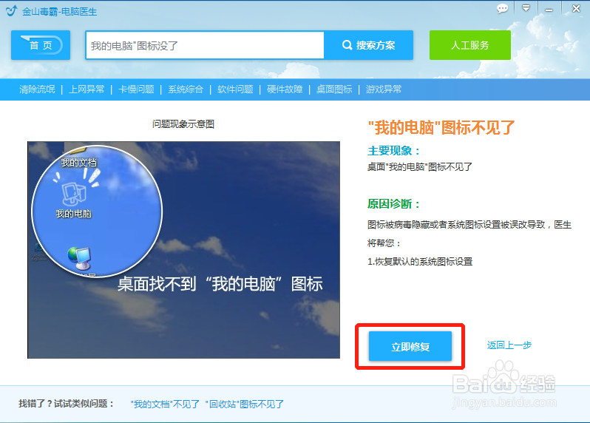Viewport: 590px width, 423px height.
Task: Click the text 1.恢复默认的系统图标设置
Action: 420,261
